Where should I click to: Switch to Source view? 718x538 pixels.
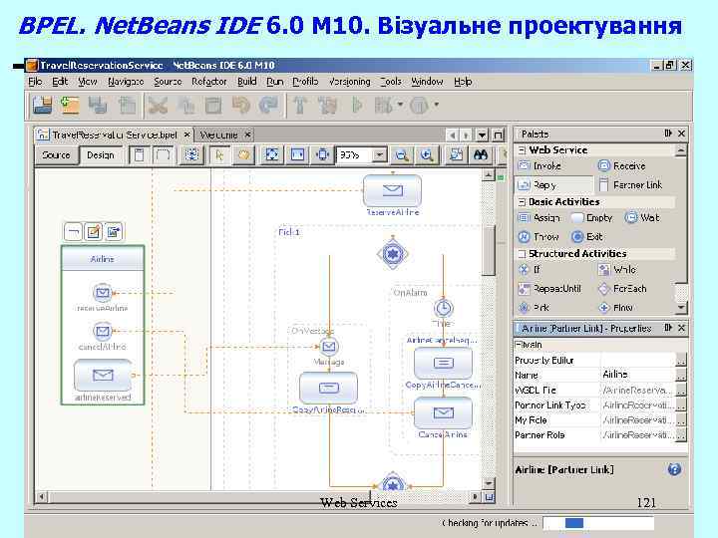click(x=56, y=155)
